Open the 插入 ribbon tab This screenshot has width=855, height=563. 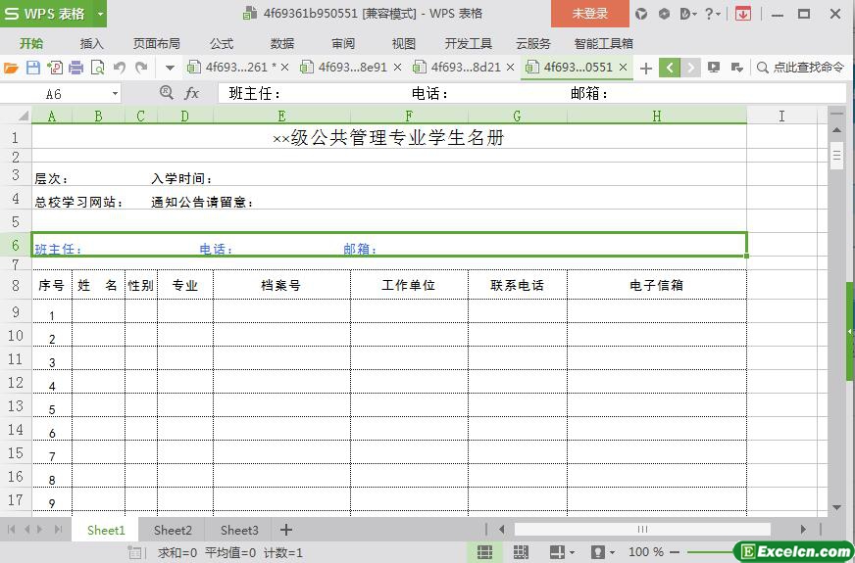click(91, 43)
